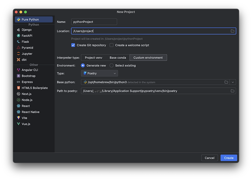Image resolution: width=252 pixels, height=180 pixels.
Task: Click the project Name input field
Action: (94, 22)
